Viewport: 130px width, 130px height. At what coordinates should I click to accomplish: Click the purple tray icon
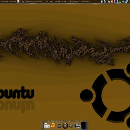(x=115, y=2)
